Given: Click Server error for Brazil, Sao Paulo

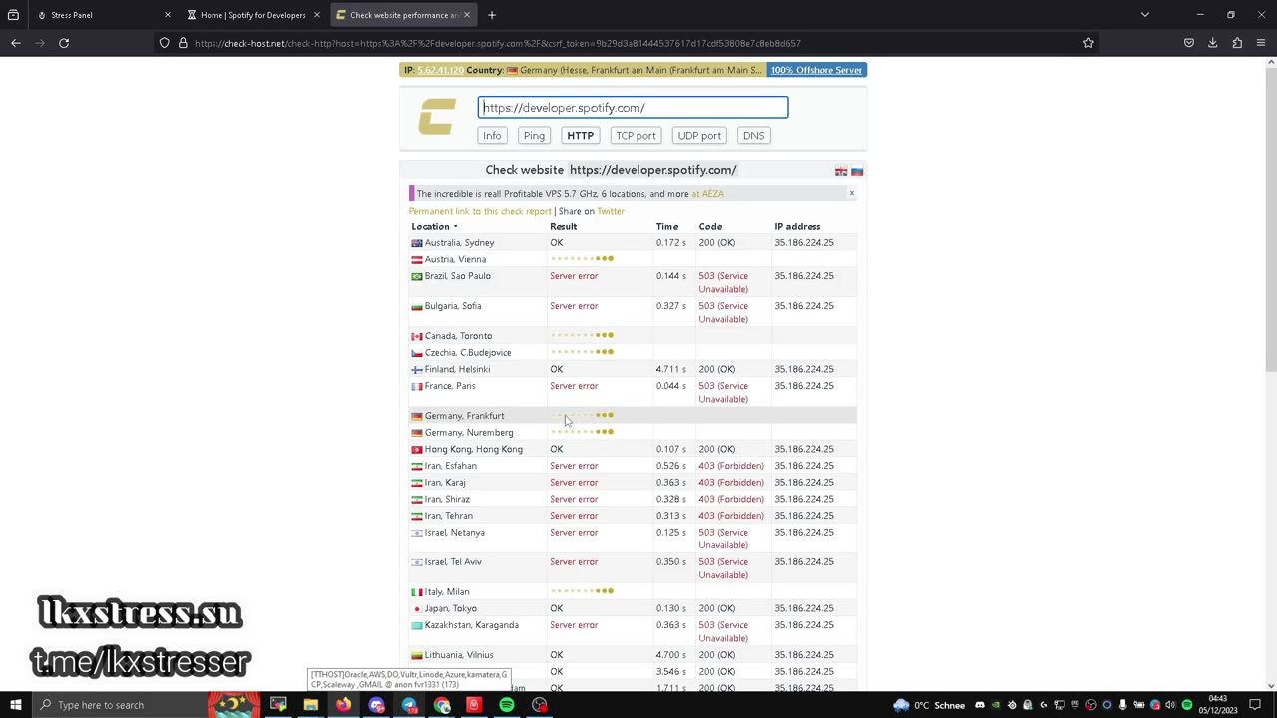Looking at the screenshot, I should pos(574,276).
